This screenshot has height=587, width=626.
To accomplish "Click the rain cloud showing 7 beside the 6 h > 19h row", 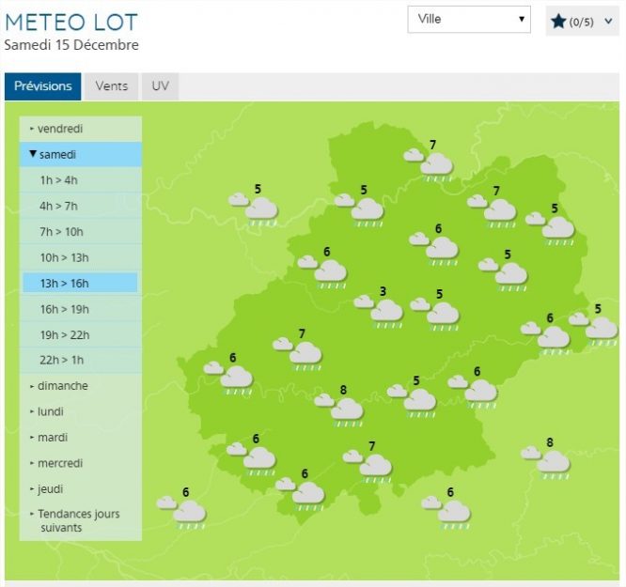I will coord(298,351).
